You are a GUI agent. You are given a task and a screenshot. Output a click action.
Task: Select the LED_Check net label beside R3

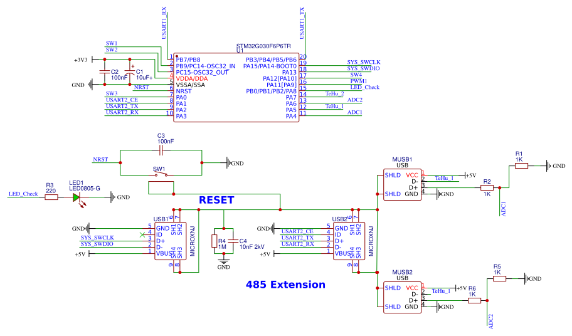(x=23, y=194)
